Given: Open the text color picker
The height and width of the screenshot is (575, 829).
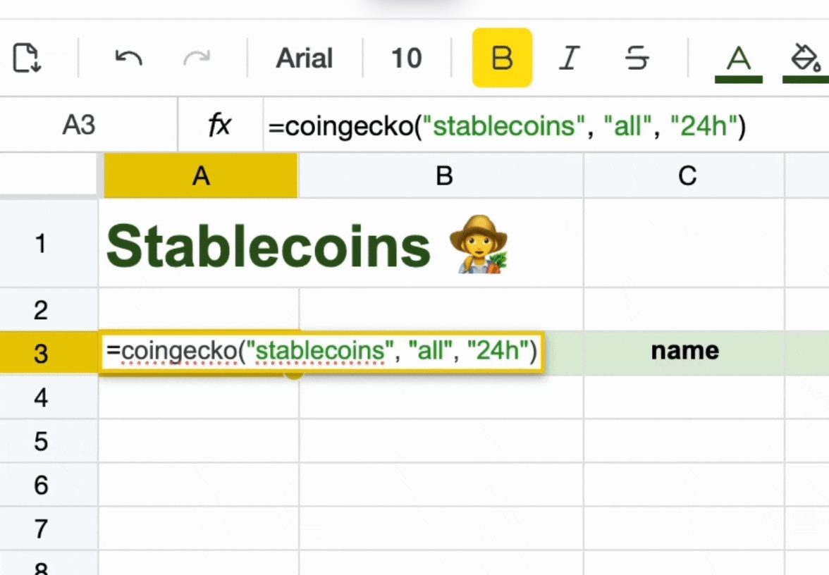Looking at the screenshot, I should pyautogui.click(x=738, y=59).
